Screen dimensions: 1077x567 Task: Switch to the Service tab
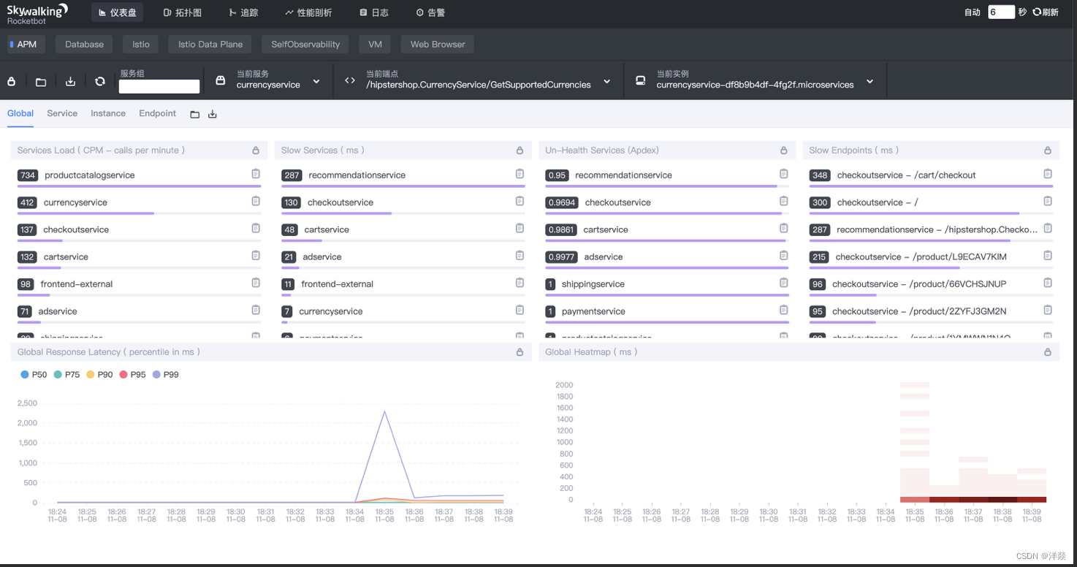62,113
